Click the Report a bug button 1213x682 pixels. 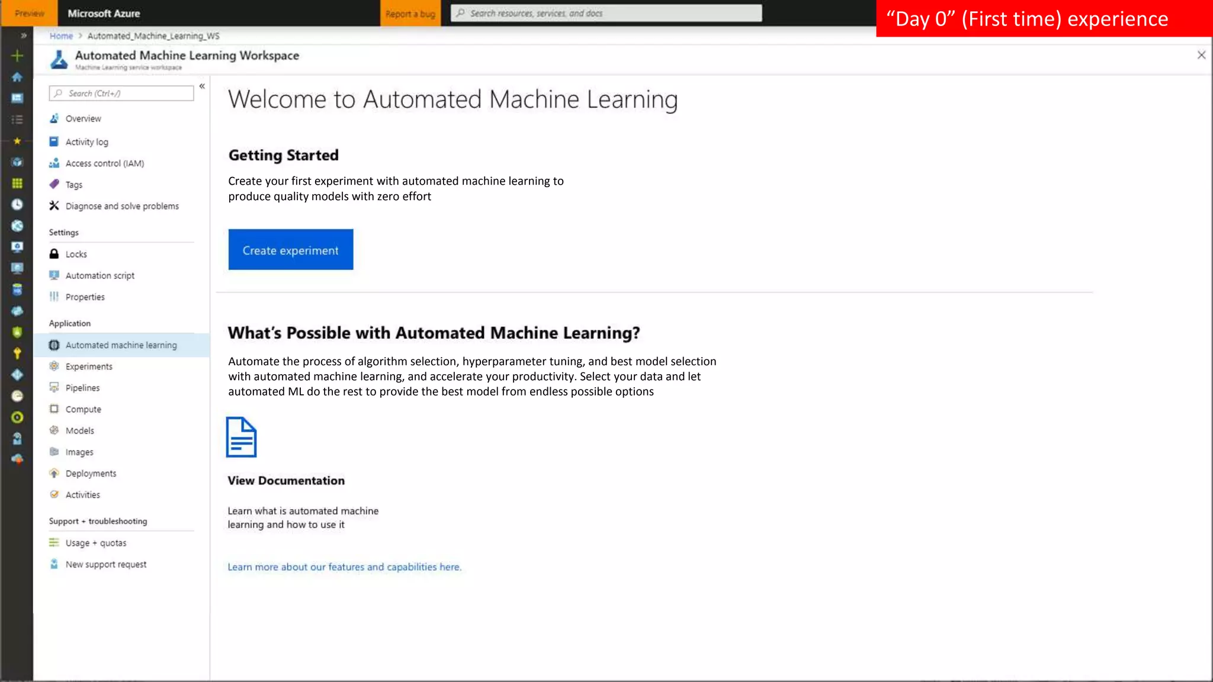(x=410, y=14)
